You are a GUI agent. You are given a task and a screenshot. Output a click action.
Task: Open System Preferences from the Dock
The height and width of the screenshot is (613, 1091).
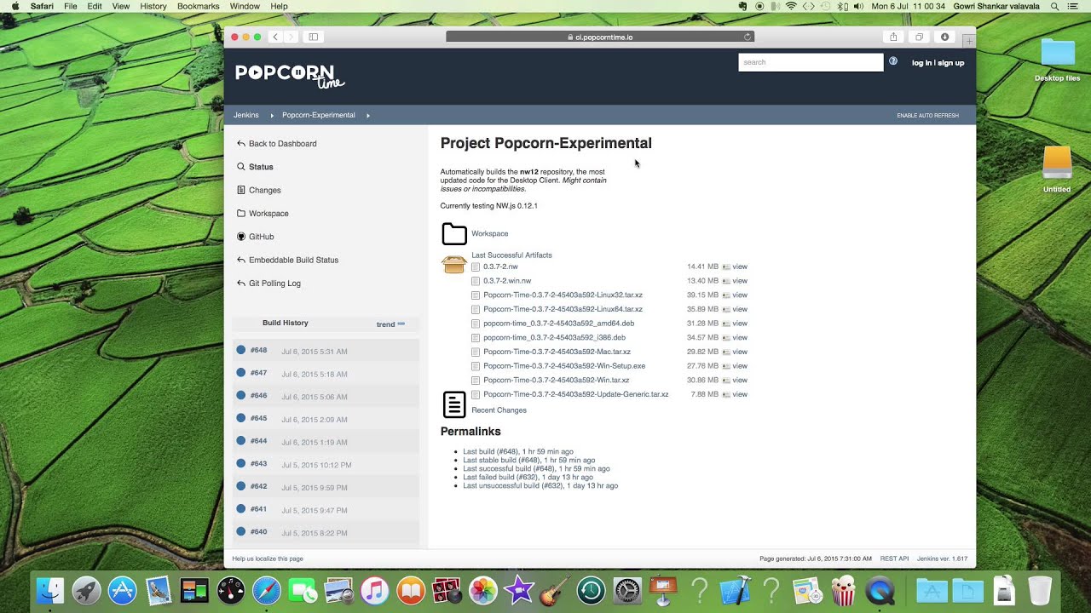click(x=627, y=590)
